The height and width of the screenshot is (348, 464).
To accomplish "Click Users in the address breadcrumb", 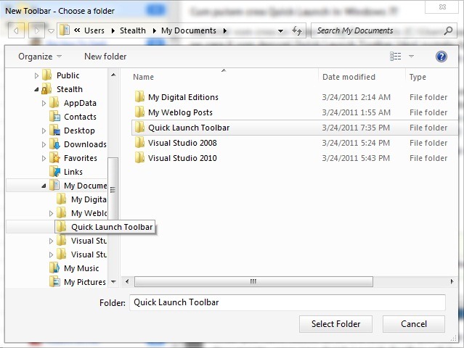I will coord(94,30).
